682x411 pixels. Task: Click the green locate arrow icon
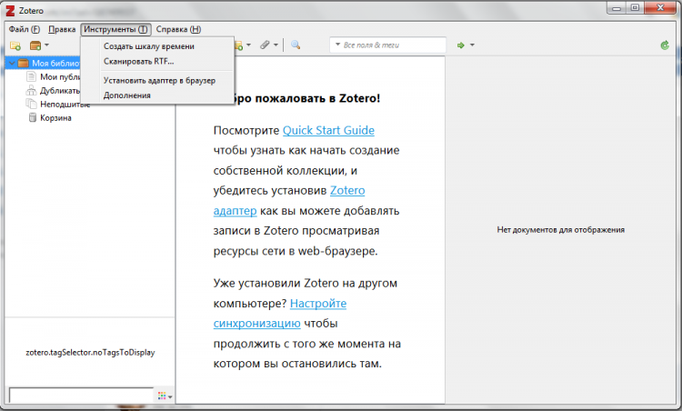click(462, 45)
